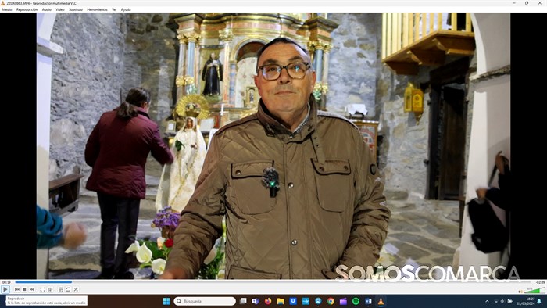547x308 pixels.
Task: Toggle loop repeat mode
Action: coord(69,289)
